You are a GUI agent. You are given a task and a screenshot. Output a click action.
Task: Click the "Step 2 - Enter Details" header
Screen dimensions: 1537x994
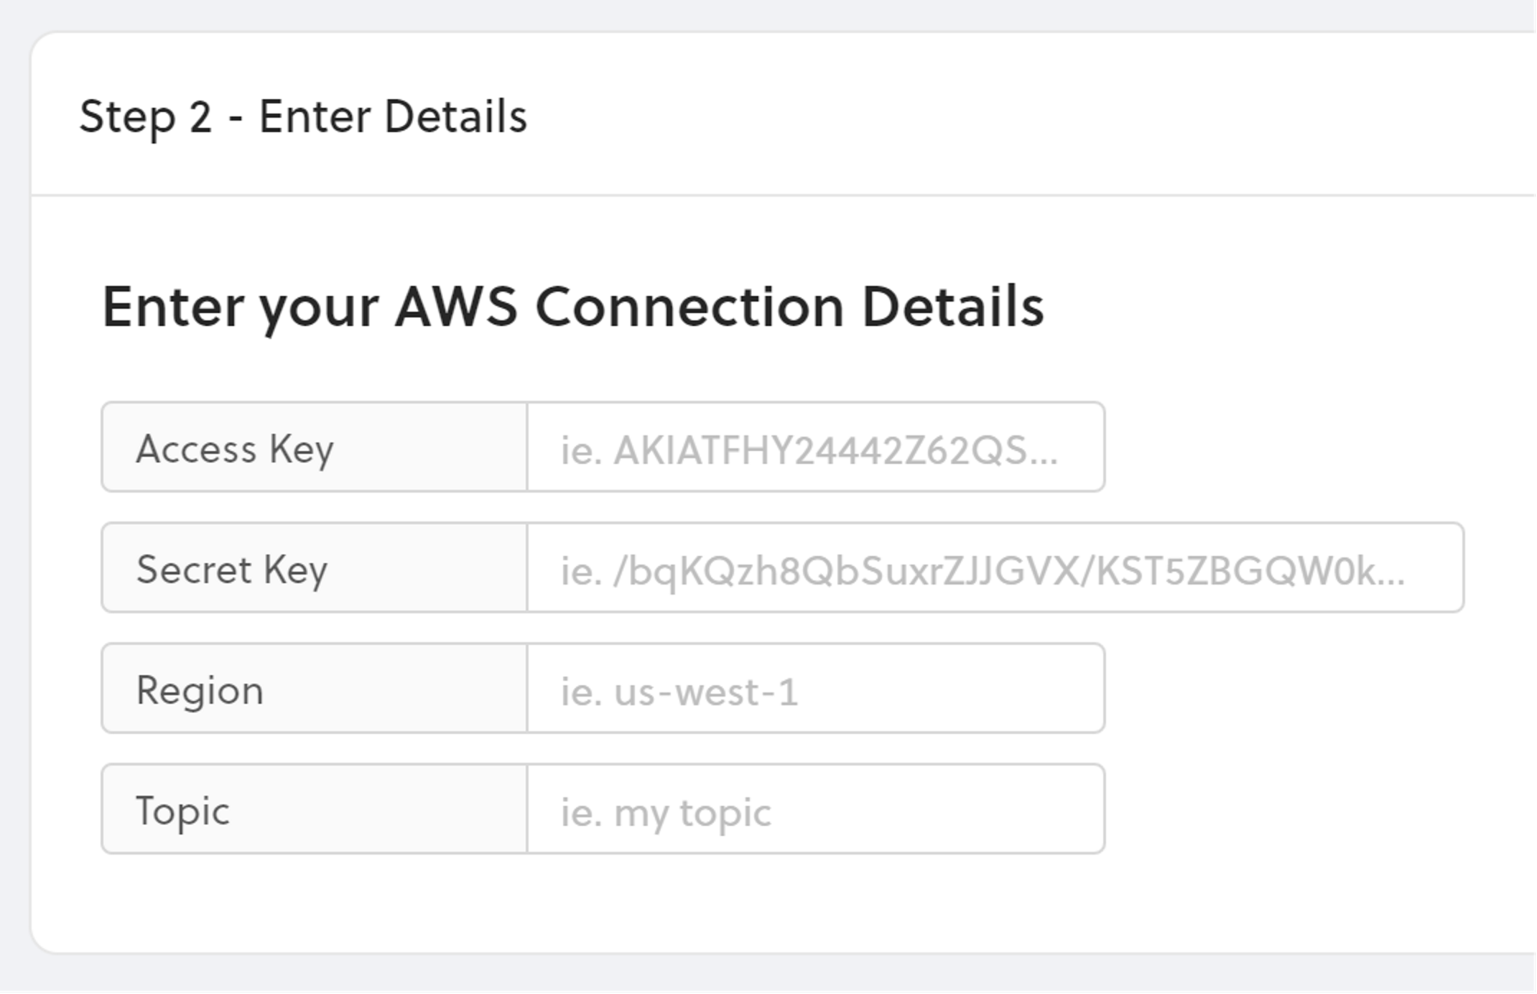point(303,116)
